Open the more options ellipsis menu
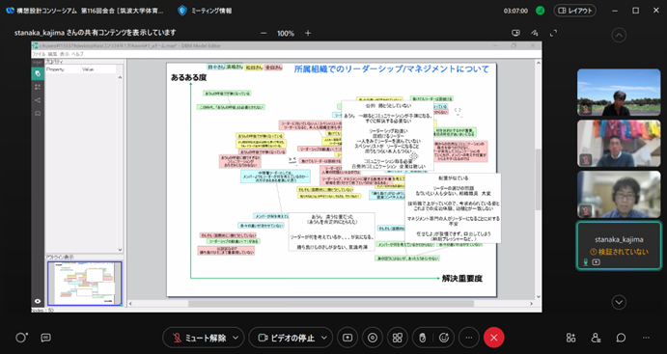The image size is (667, 354). coord(469,338)
